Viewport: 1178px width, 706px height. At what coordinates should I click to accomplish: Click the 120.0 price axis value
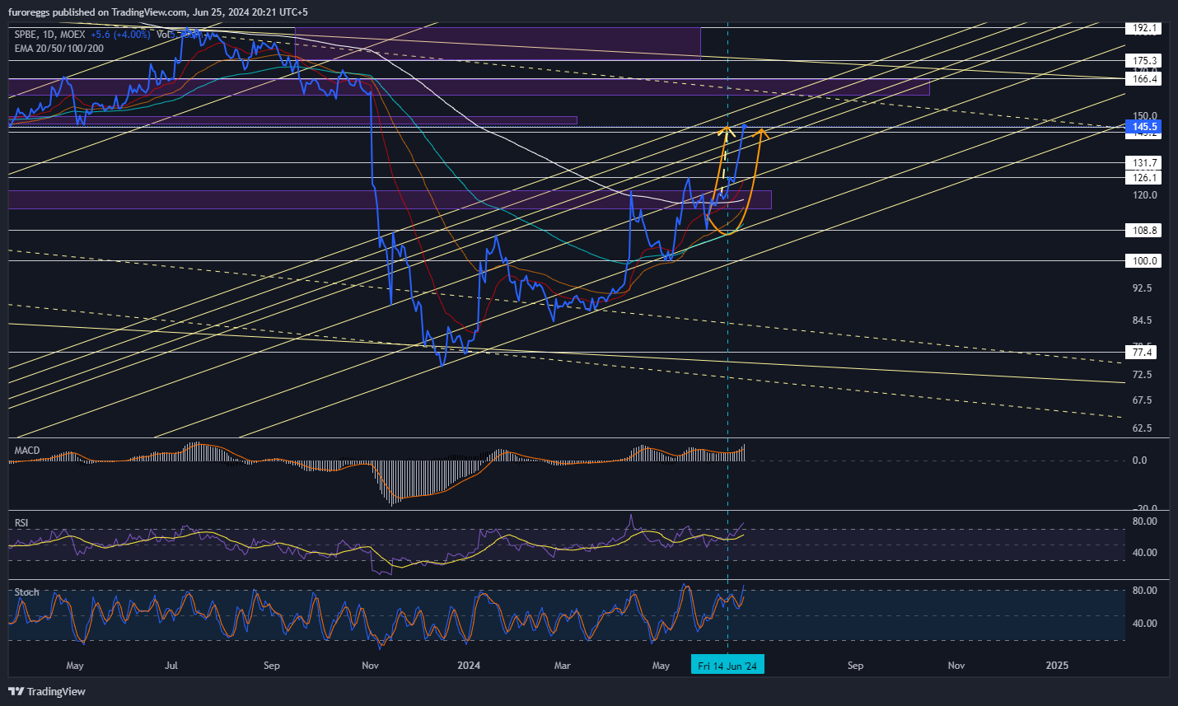1145,195
